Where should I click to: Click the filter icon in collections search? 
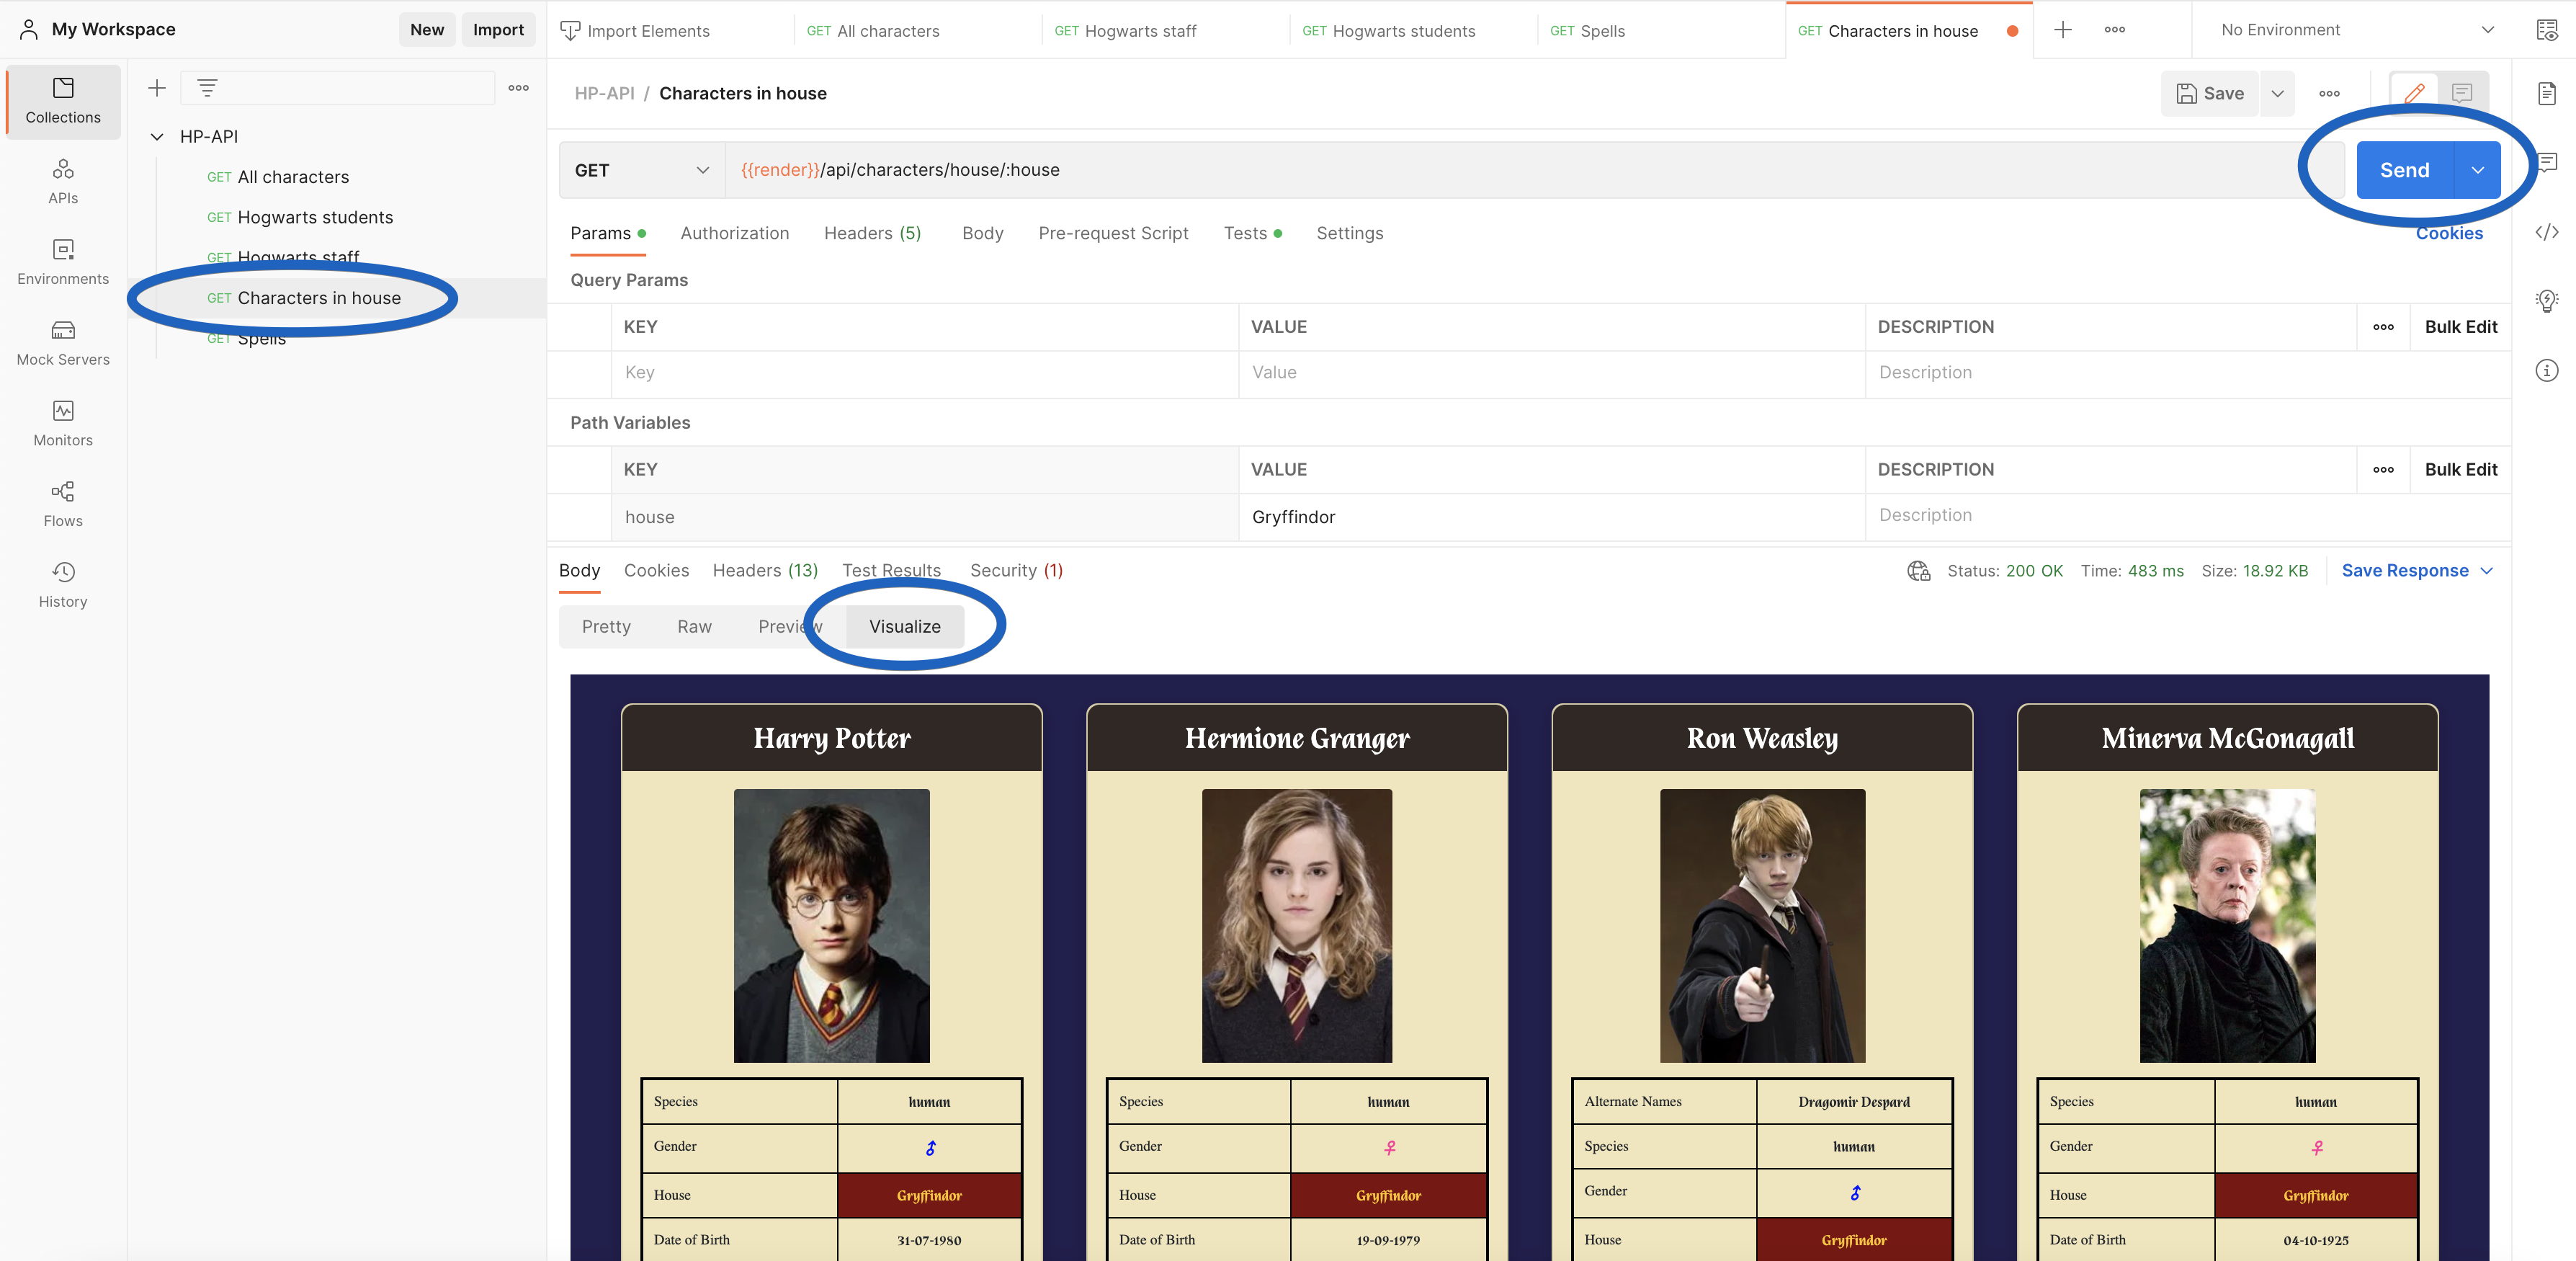[207, 88]
